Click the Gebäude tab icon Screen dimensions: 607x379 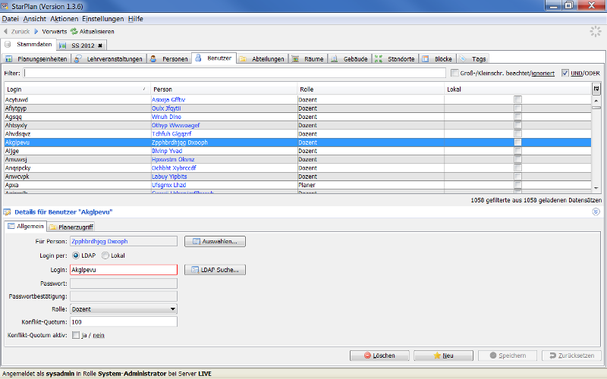[335, 59]
